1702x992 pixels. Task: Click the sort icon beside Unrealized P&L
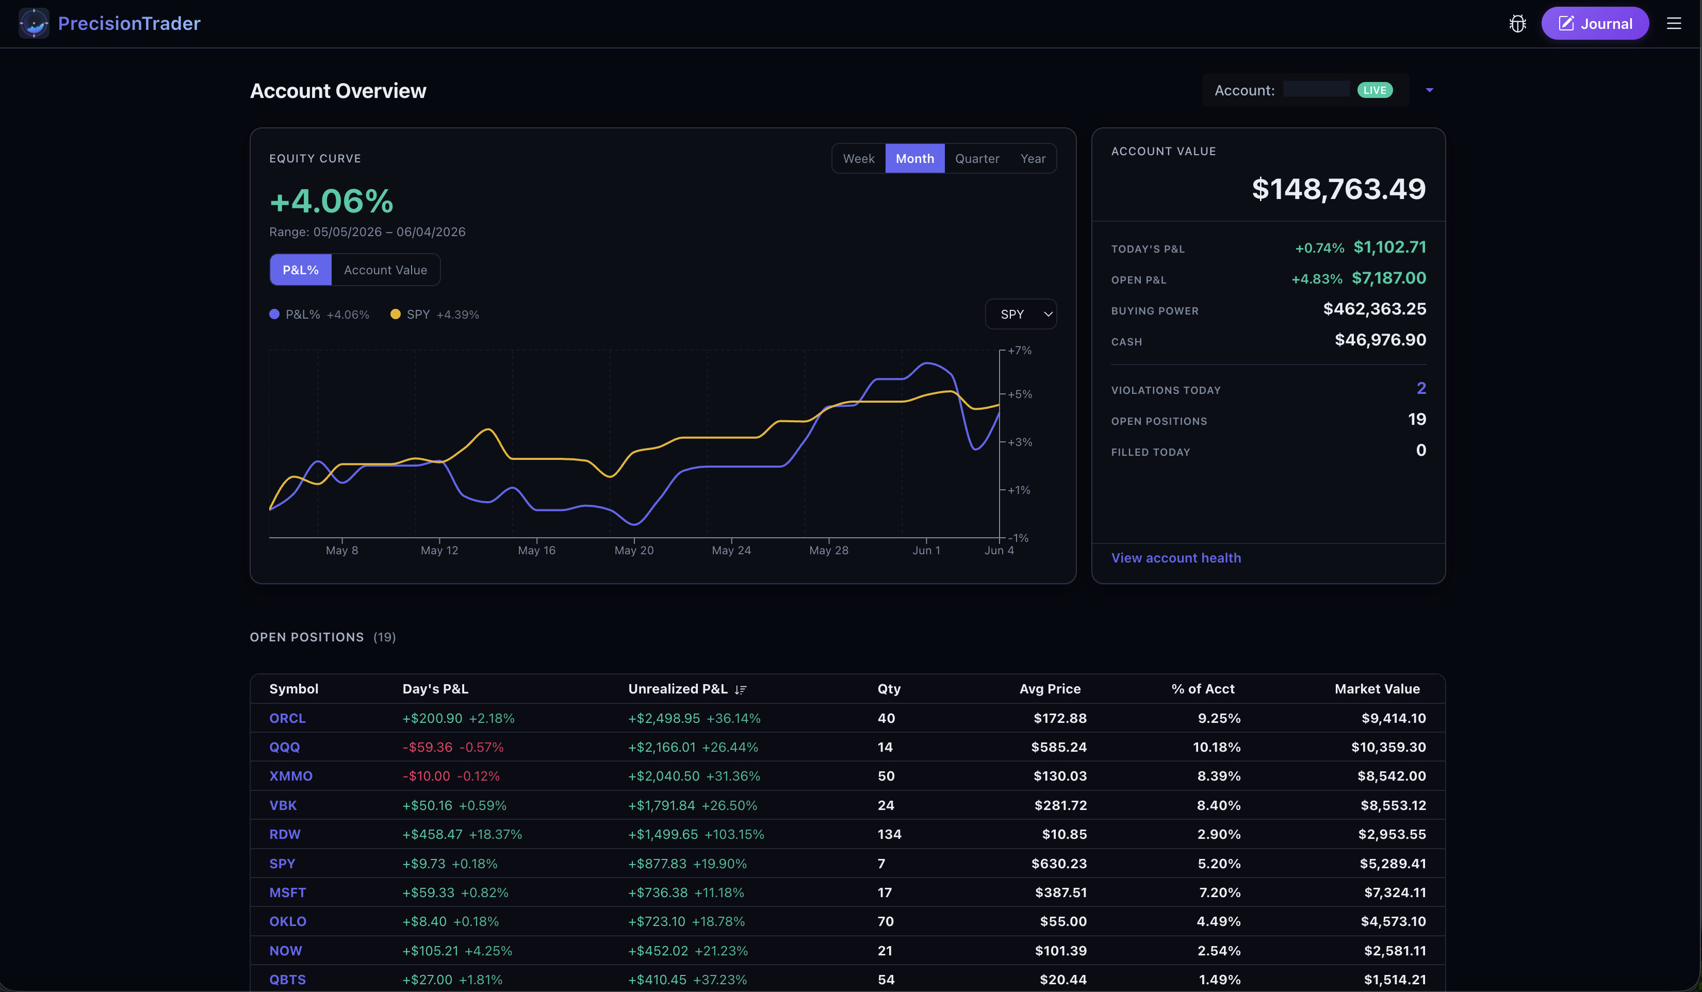[x=740, y=689]
